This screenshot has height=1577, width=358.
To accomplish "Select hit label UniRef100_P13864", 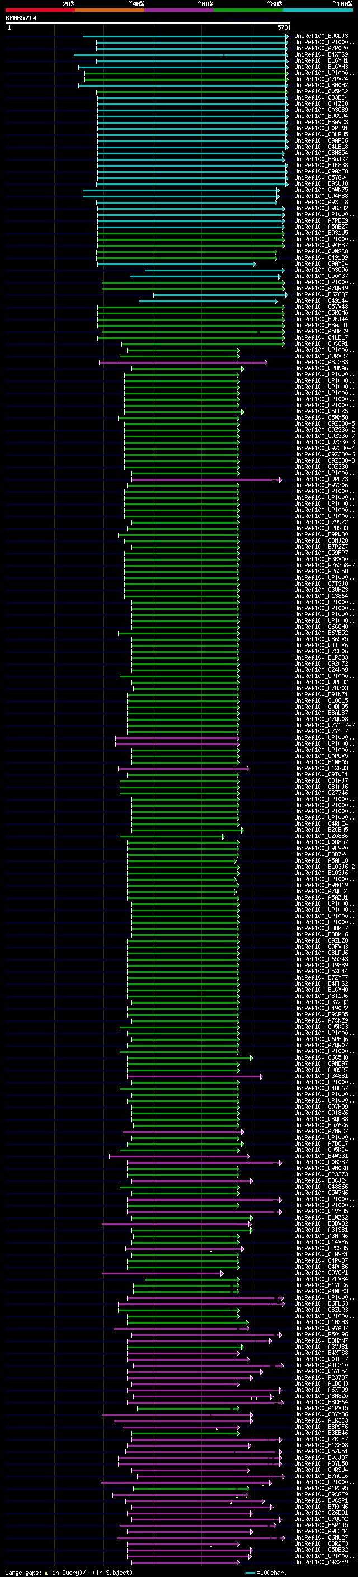I will pyautogui.click(x=321, y=596).
